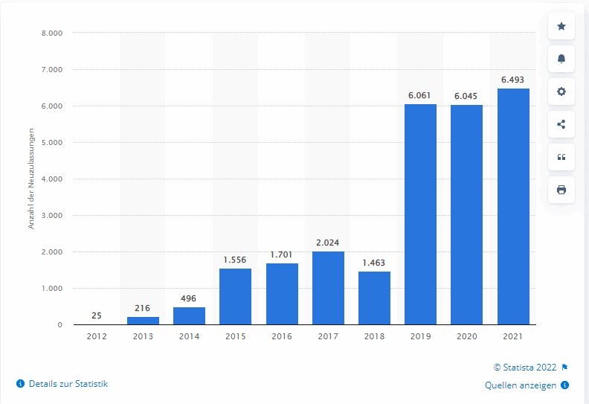
Task: Click the 2019 bar
Action: (x=420, y=214)
